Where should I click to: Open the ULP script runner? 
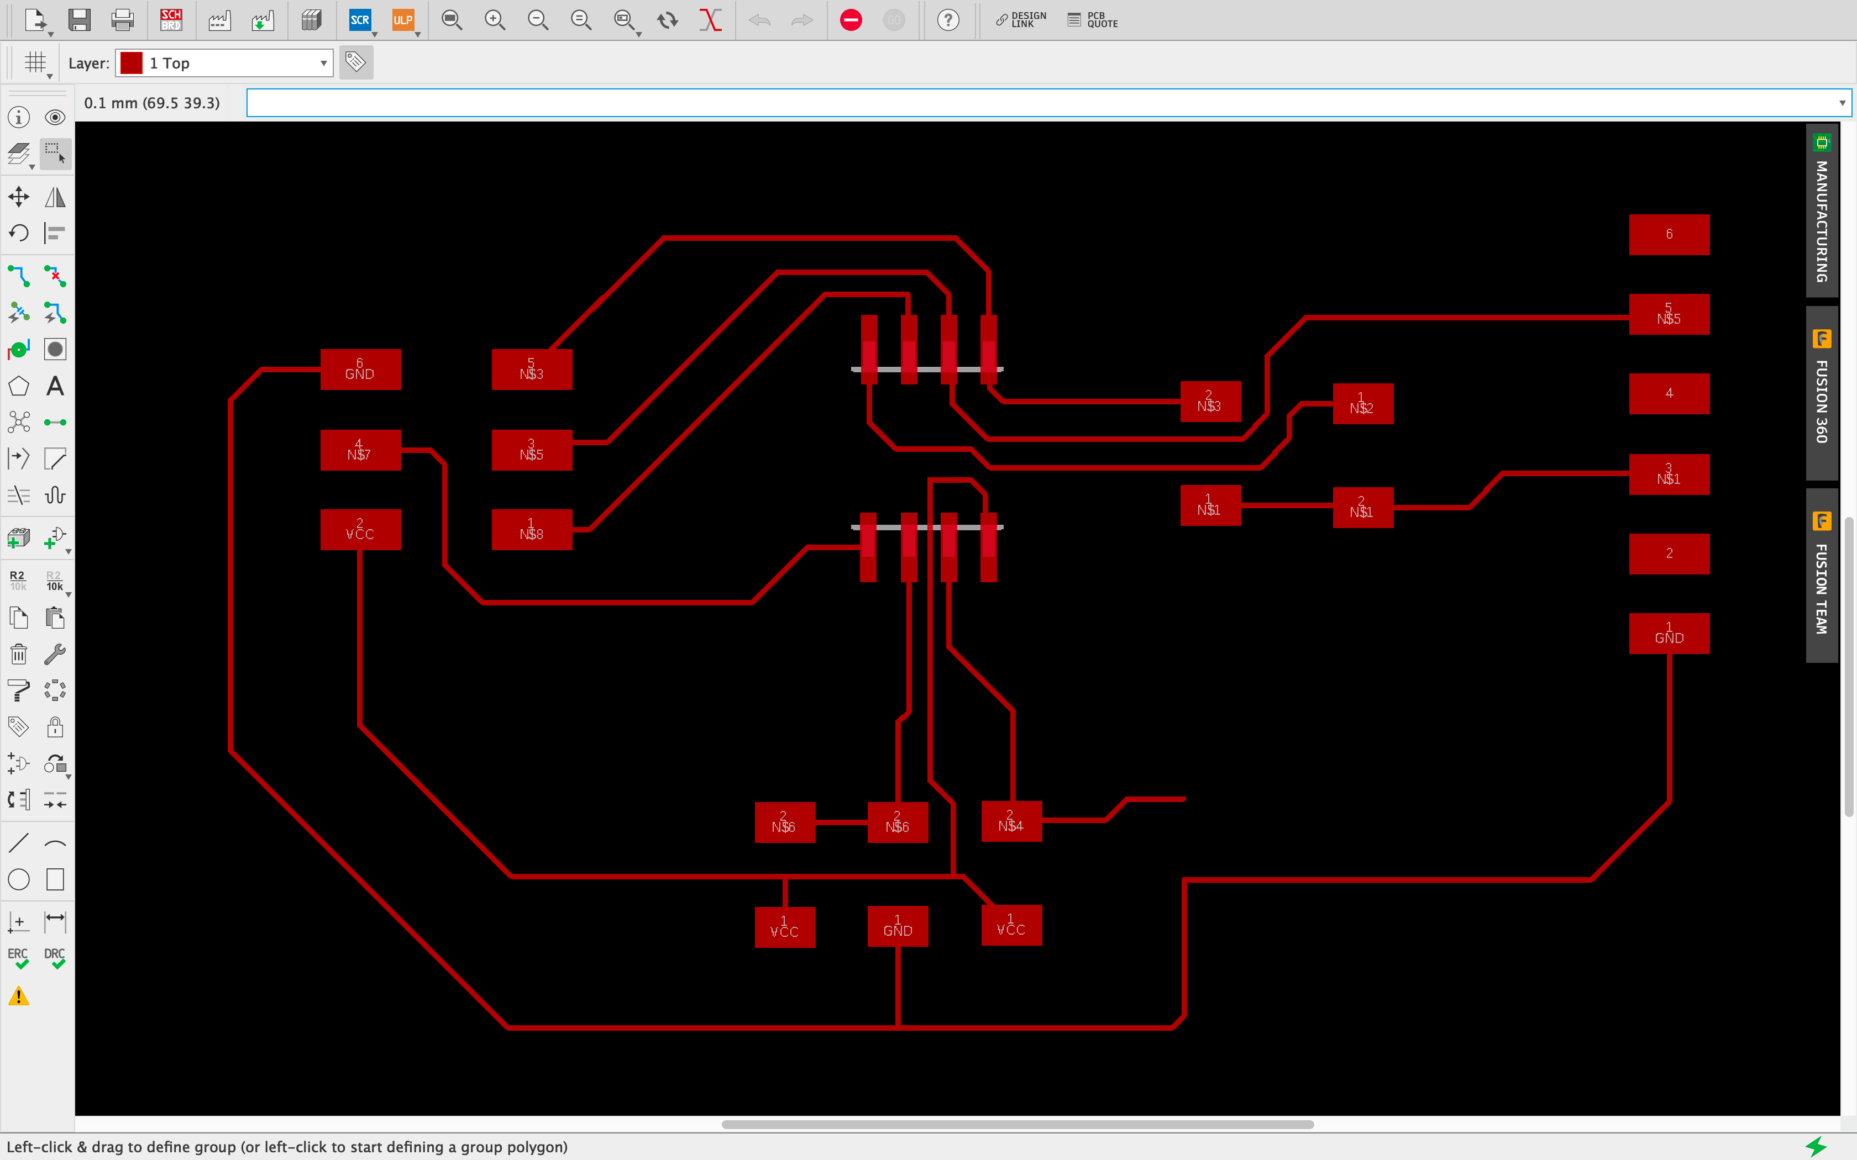[x=403, y=20]
